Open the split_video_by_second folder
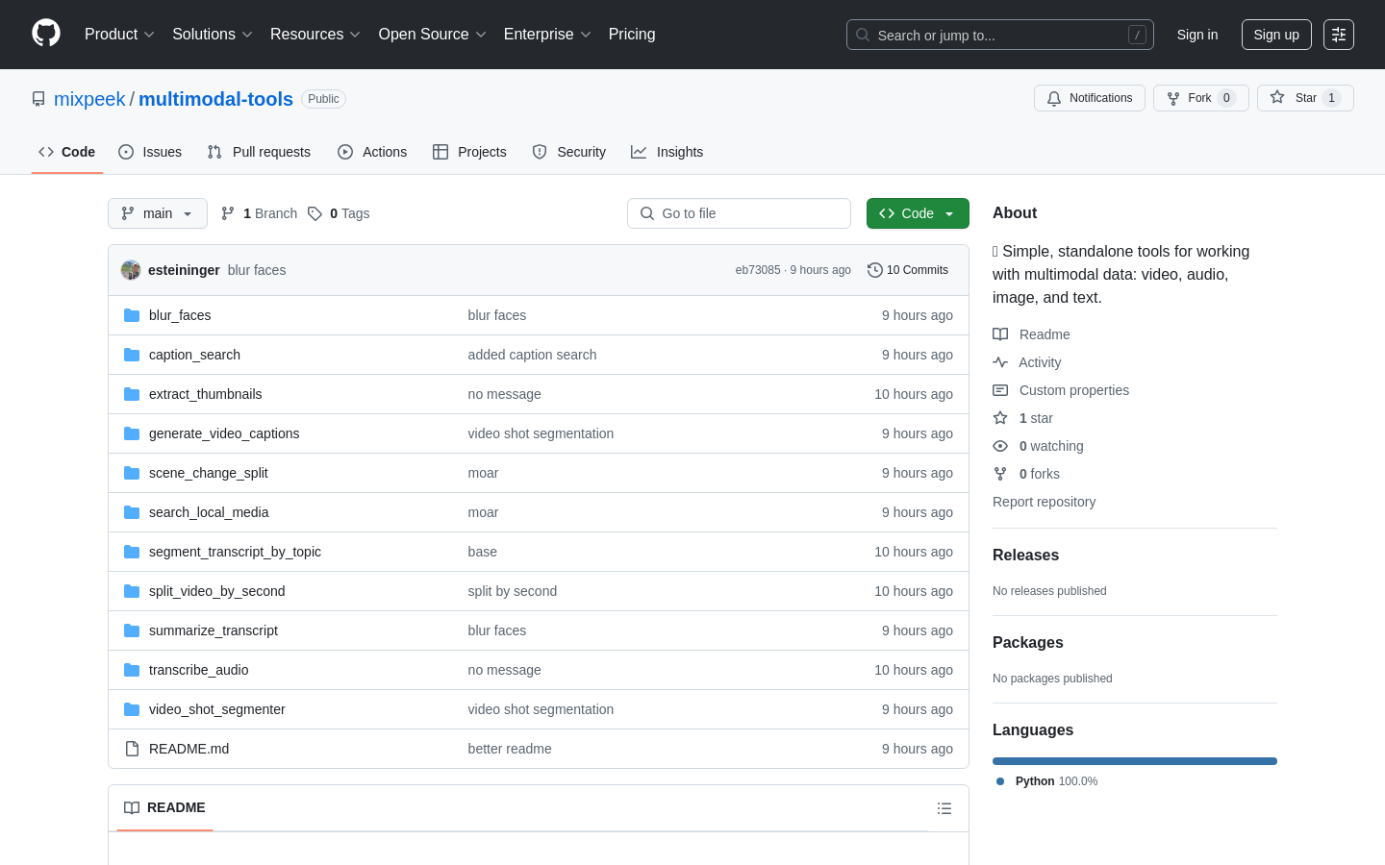The width and height of the screenshot is (1385, 865). (216, 591)
